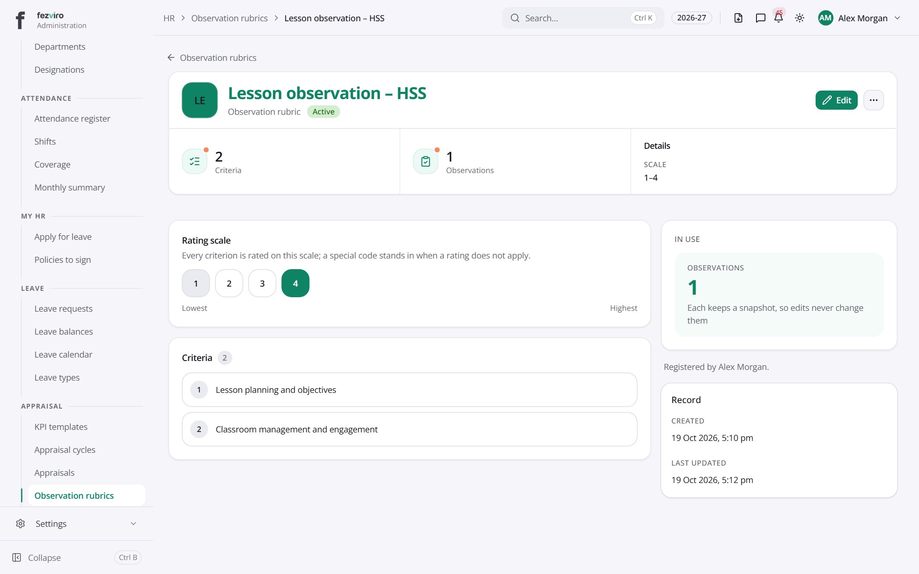
Task: Click the In Use observations card
Action: pyautogui.click(x=779, y=294)
